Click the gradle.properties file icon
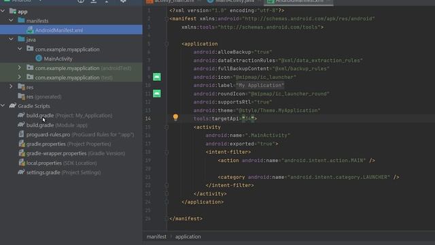 (22, 144)
